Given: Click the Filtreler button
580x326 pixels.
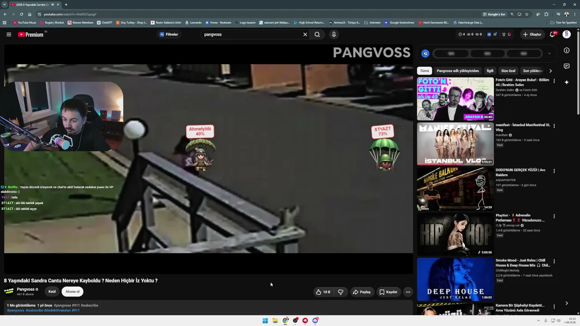Looking at the screenshot, I should click(169, 34).
